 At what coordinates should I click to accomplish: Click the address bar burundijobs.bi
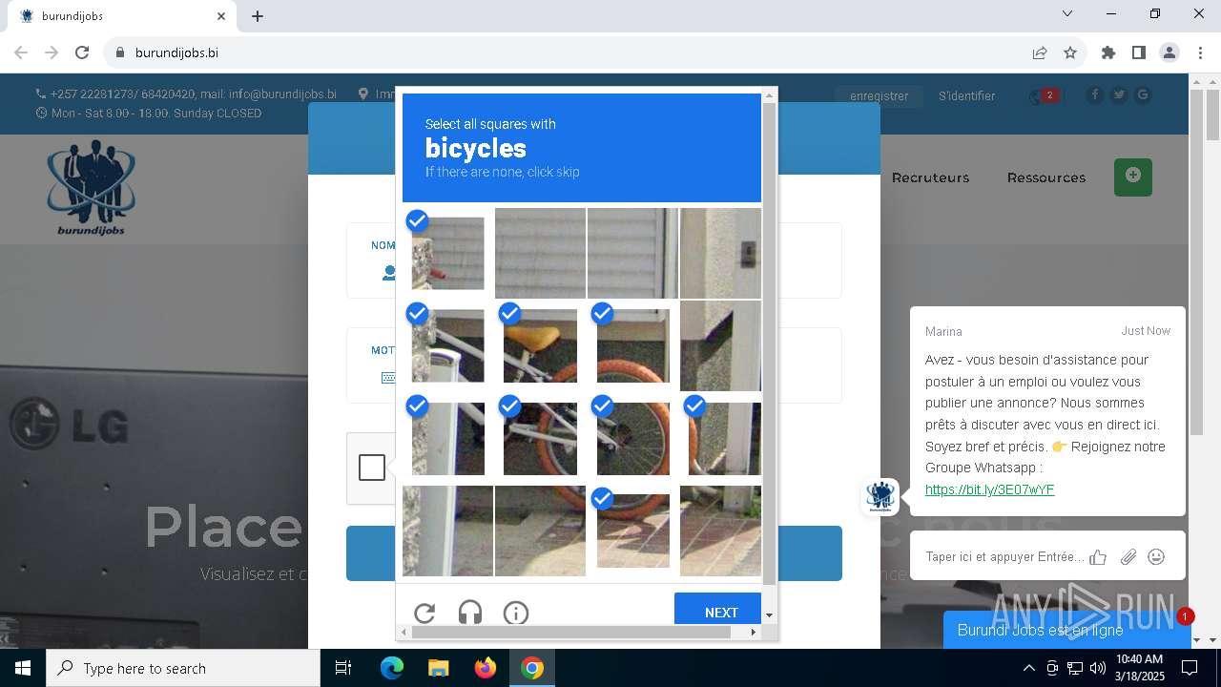(176, 52)
